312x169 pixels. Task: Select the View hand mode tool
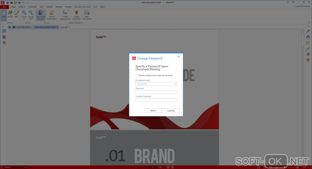[x=4, y=15]
